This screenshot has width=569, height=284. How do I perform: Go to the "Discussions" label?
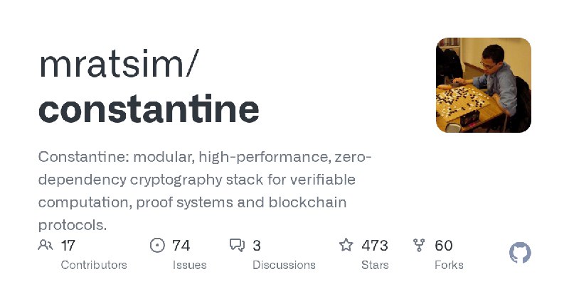pos(284,265)
